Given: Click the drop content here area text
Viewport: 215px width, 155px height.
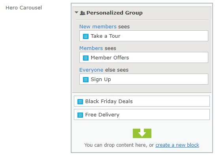Looking at the screenshot, I should click(119, 145).
